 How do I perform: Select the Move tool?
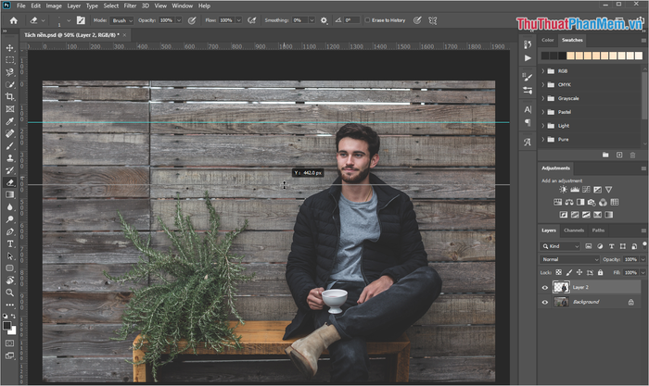[10, 48]
